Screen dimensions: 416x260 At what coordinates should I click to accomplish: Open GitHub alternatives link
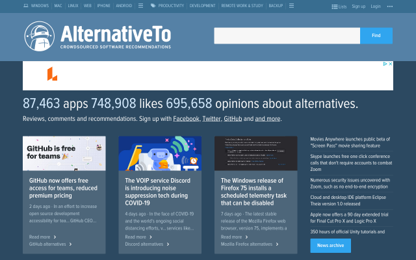(50, 244)
